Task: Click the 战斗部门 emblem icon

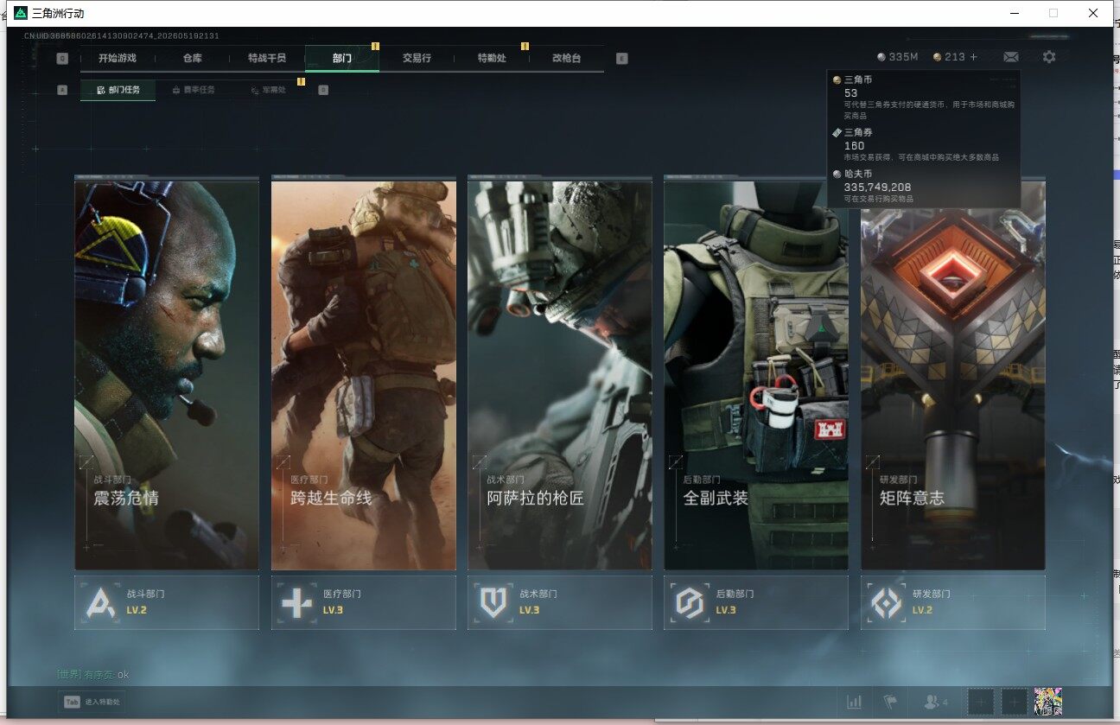Action: pyautogui.click(x=100, y=602)
